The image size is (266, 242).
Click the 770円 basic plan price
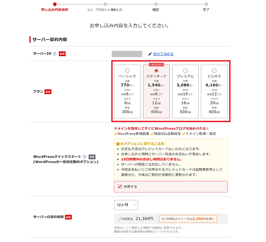tap(127, 85)
